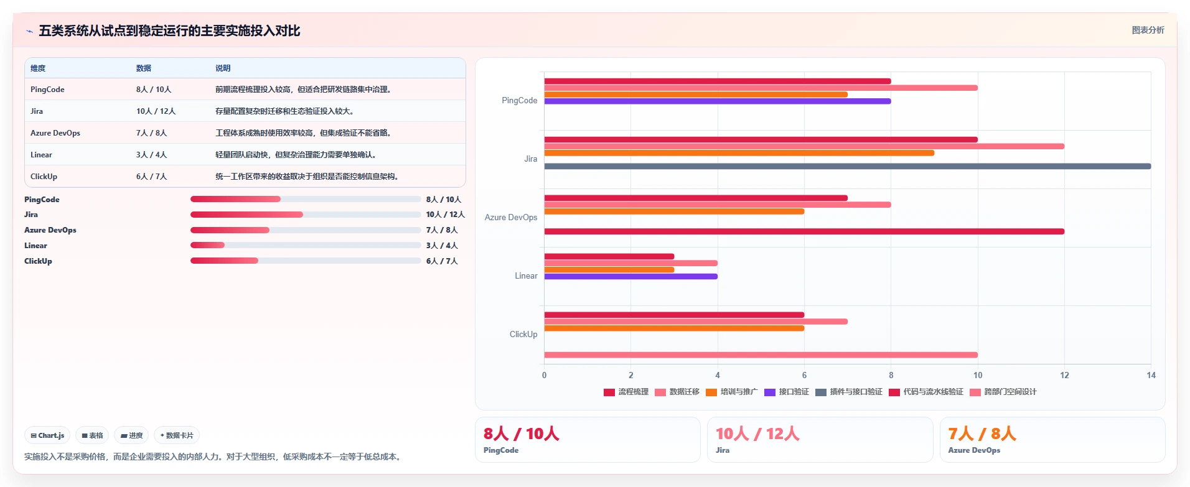The height and width of the screenshot is (487, 1190).
Task: Click Azure DevOps 代码与流水线验证 long red bar
Action: coord(804,231)
